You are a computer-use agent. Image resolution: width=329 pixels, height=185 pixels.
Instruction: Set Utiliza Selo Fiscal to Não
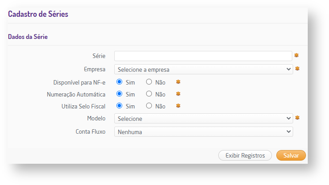pyautogui.click(x=149, y=106)
